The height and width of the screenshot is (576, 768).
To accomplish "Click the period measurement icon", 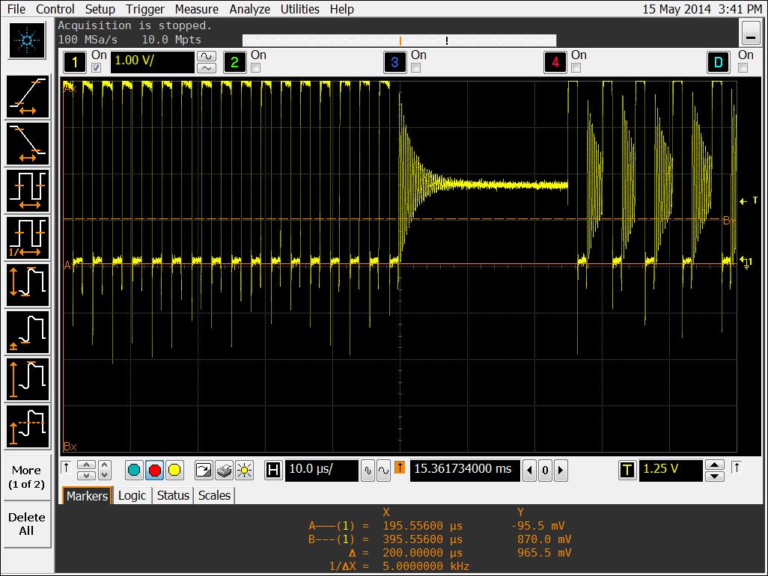I will tap(28, 191).
